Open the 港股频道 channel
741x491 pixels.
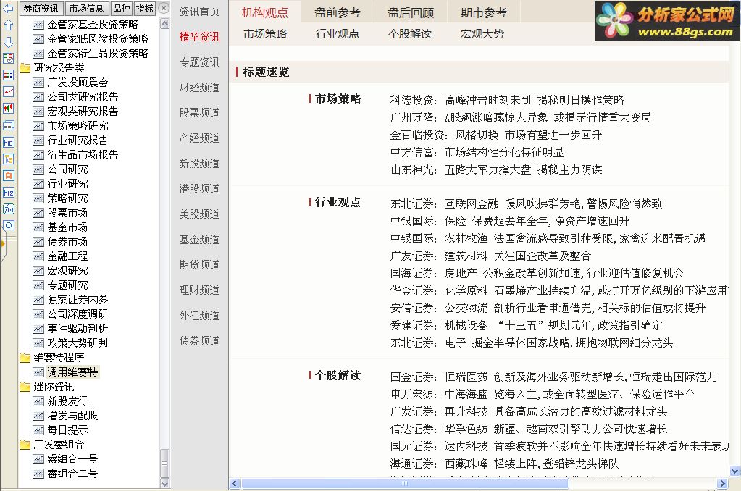click(x=199, y=188)
